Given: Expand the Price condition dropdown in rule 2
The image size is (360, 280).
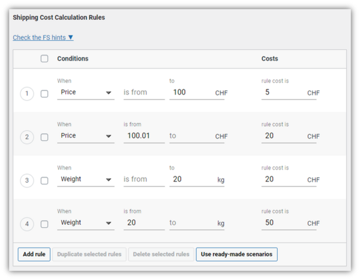Looking at the screenshot, I should (x=85, y=136).
